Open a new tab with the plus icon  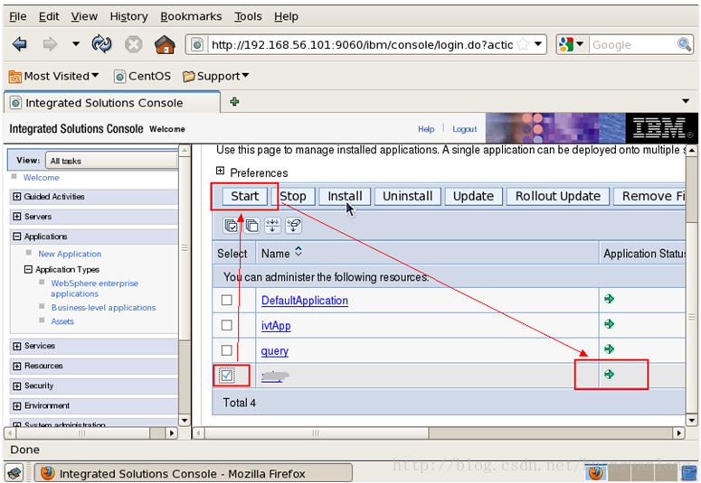[234, 102]
